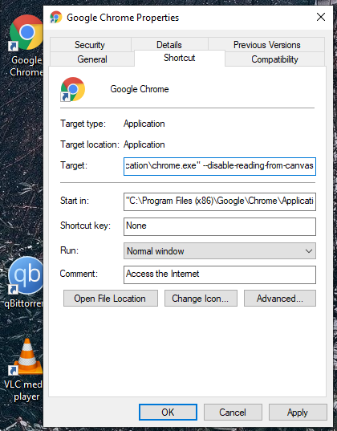
Task: Apply the changes with the Apply button
Action: (x=298, y=412)
